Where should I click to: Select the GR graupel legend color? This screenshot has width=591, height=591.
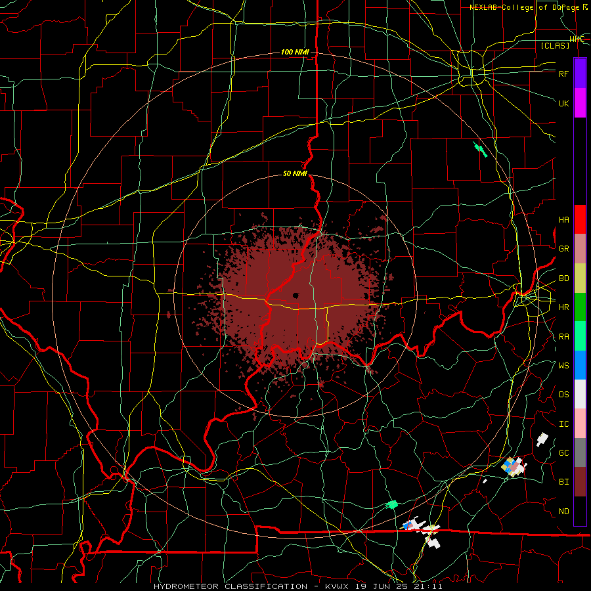[580, 249]
